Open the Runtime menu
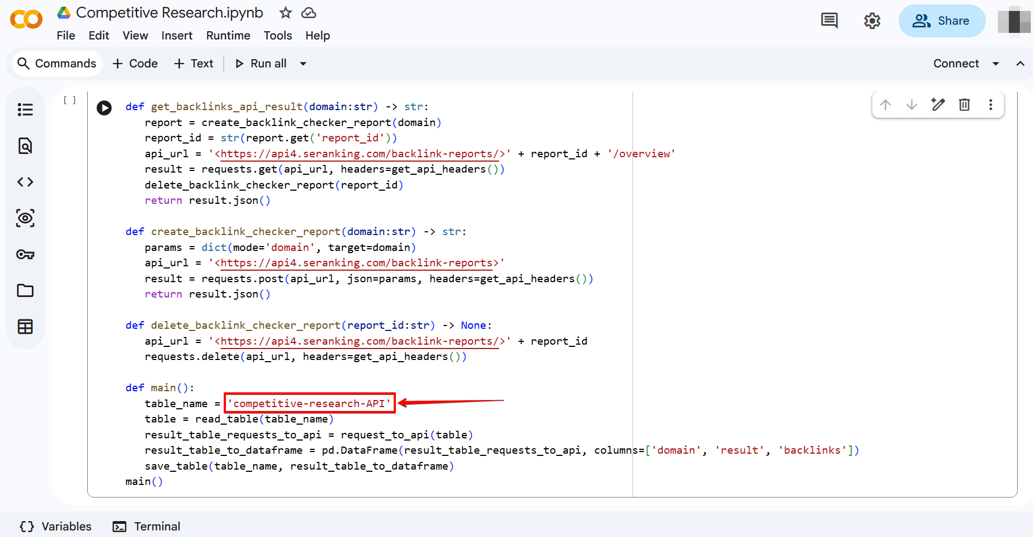This screenshot has width=1033, height=537. (x=228, y=36)
